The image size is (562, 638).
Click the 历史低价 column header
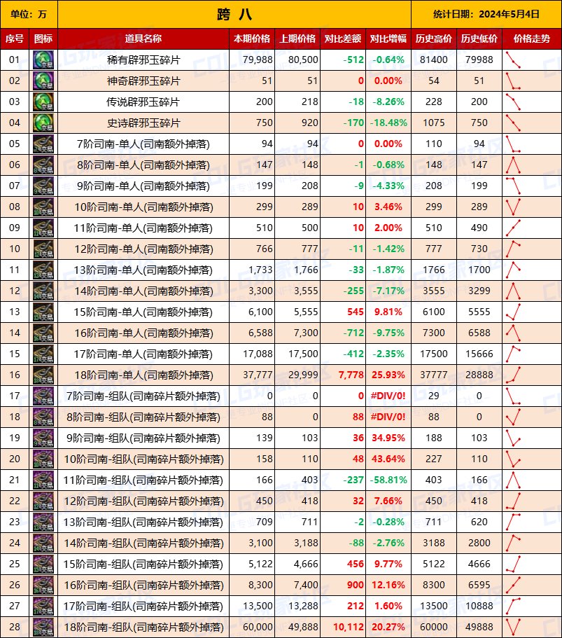479,39
